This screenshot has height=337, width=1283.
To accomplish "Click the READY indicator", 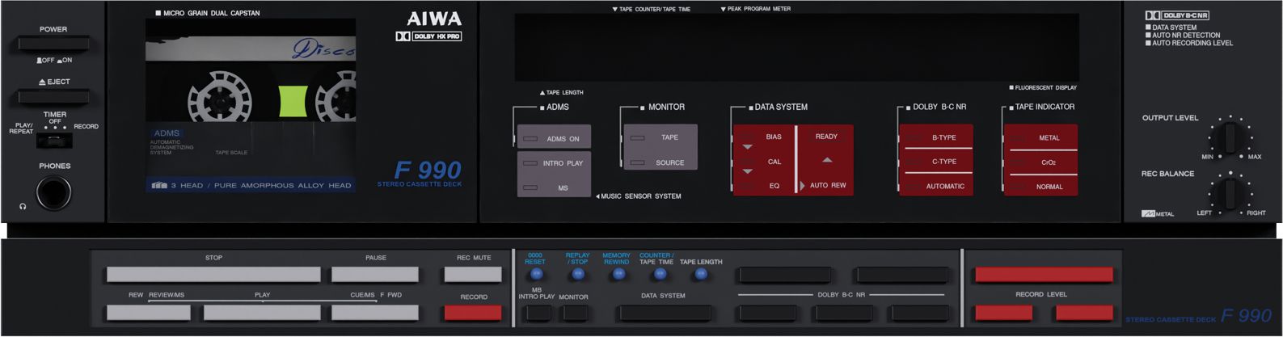I will tap(826, 137).
